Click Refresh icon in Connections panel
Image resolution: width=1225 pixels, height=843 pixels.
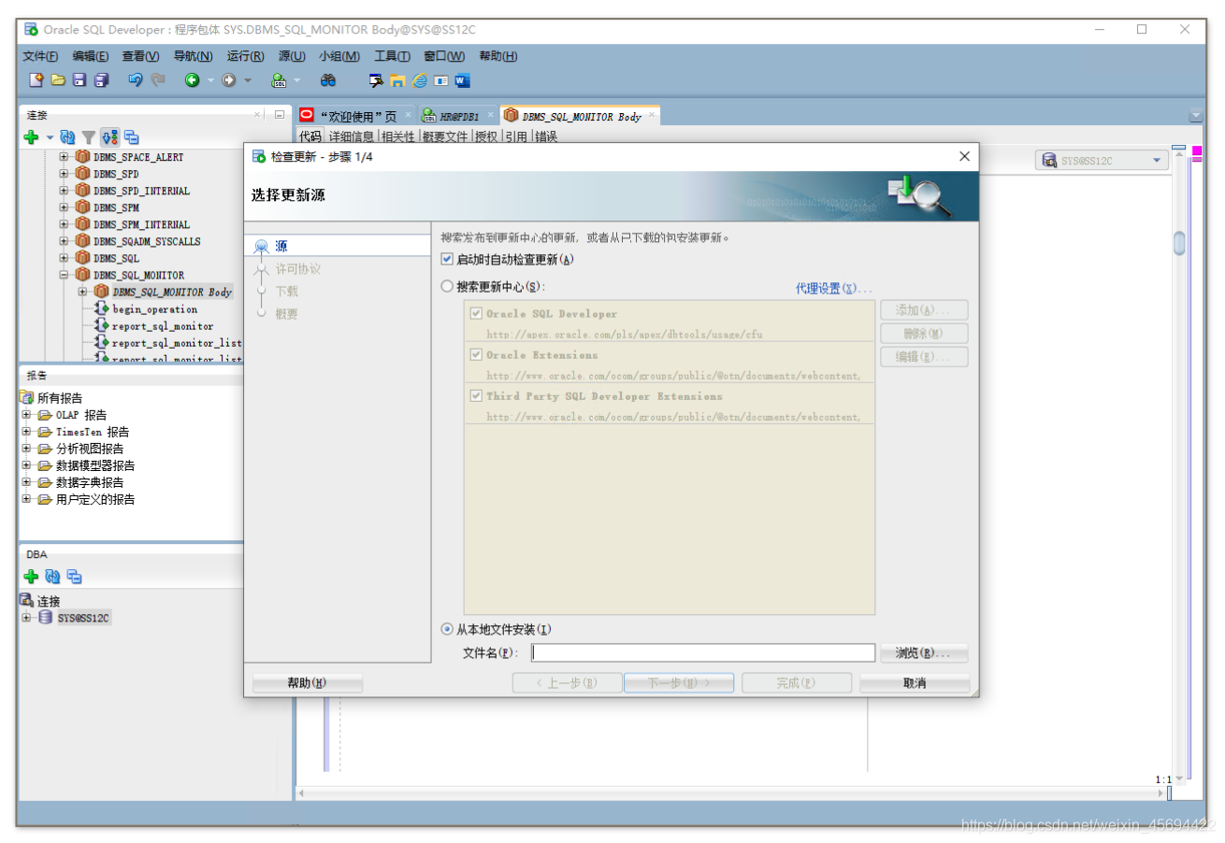[67, 137]
